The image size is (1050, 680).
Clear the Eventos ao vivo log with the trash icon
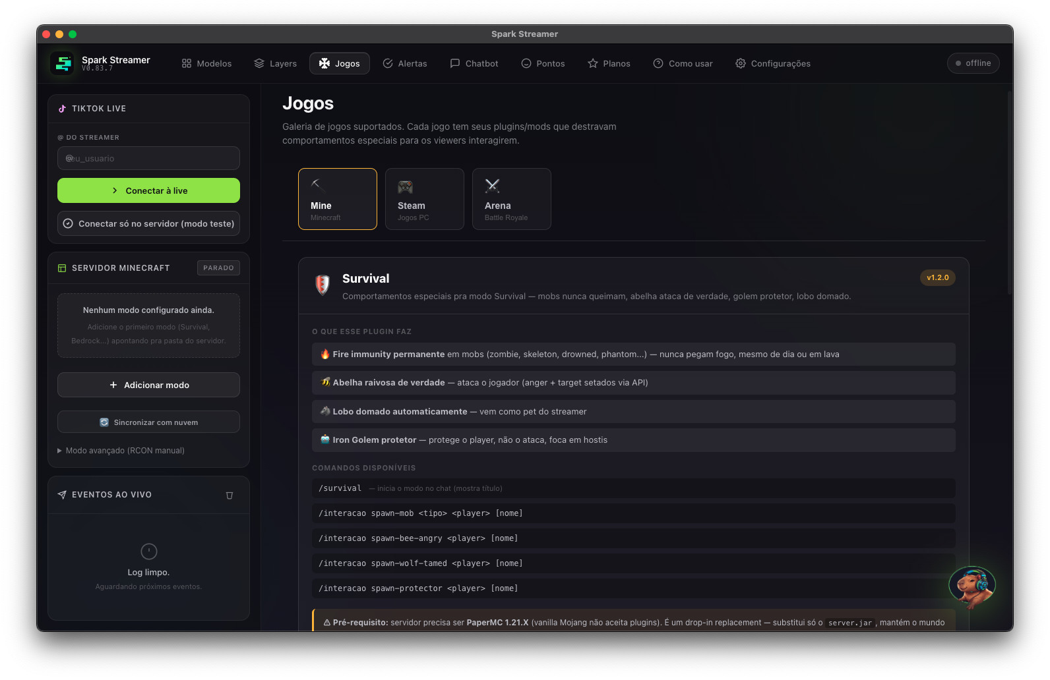pos(230,496)
